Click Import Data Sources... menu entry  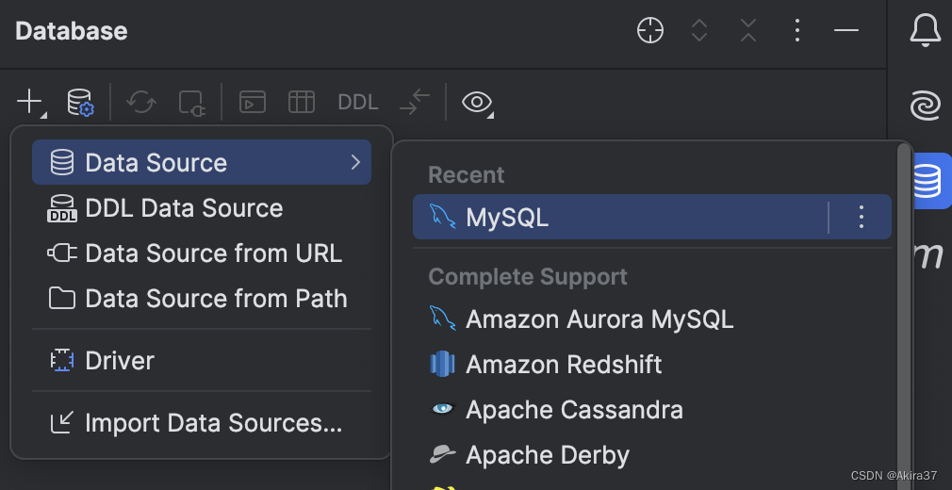pyautogui.click(x=202, y=422)
